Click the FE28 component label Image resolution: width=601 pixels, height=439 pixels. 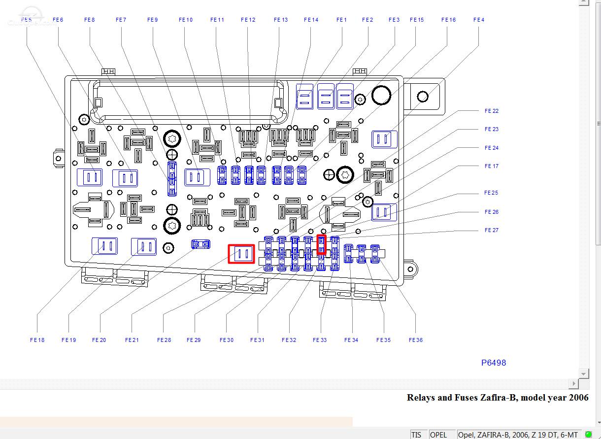pos(164,340)
